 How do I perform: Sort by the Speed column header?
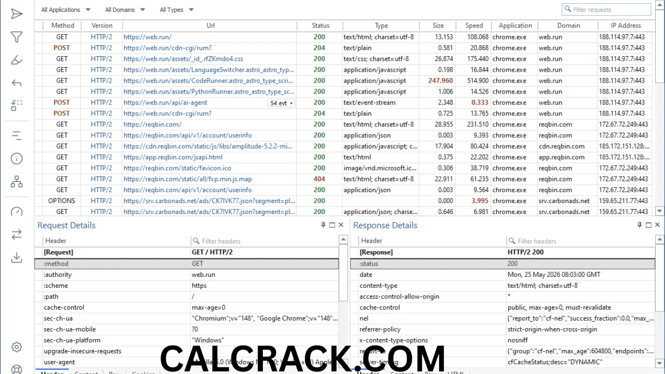coord(474,25)
